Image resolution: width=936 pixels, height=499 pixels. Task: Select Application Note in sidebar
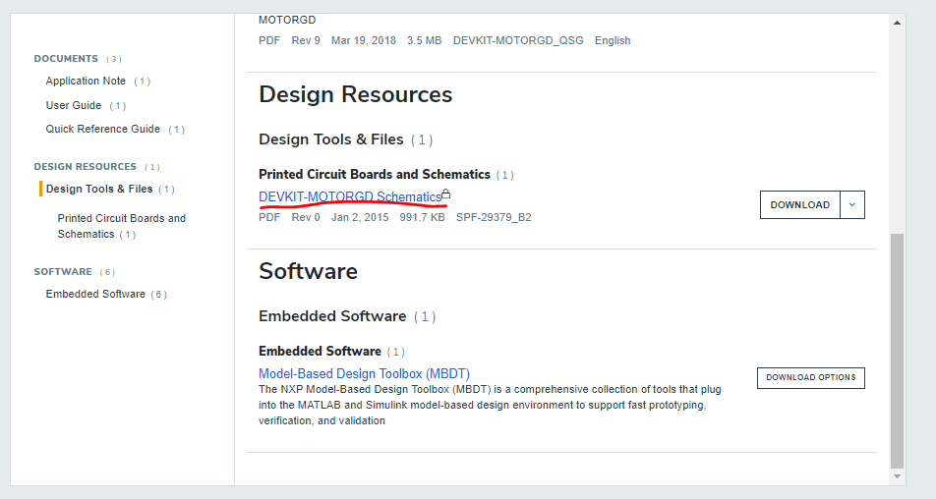(86, 82)
